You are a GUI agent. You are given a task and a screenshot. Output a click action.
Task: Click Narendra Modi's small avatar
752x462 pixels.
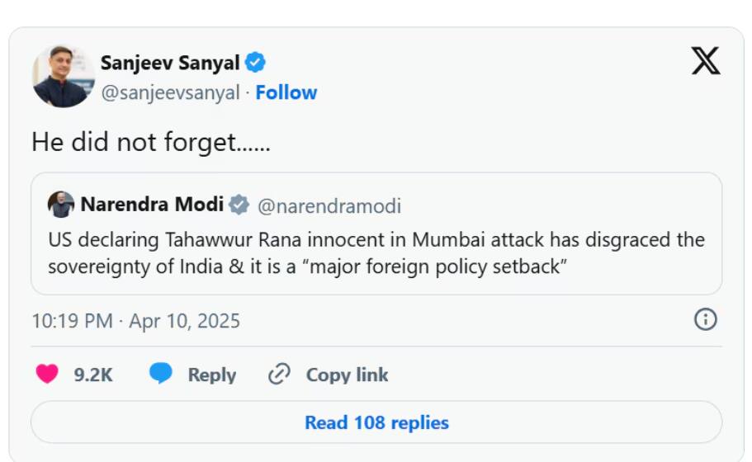61,205
